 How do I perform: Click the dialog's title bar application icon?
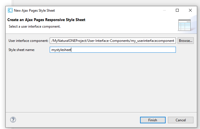click(x=10, y=10)
